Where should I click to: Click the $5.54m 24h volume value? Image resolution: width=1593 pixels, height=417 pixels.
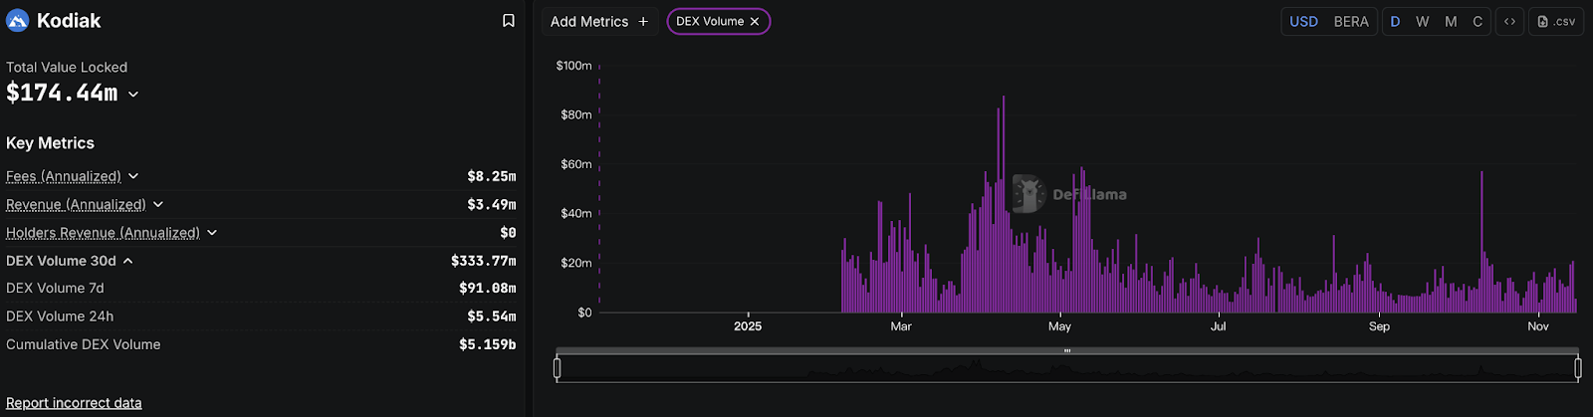pos(491,316)
